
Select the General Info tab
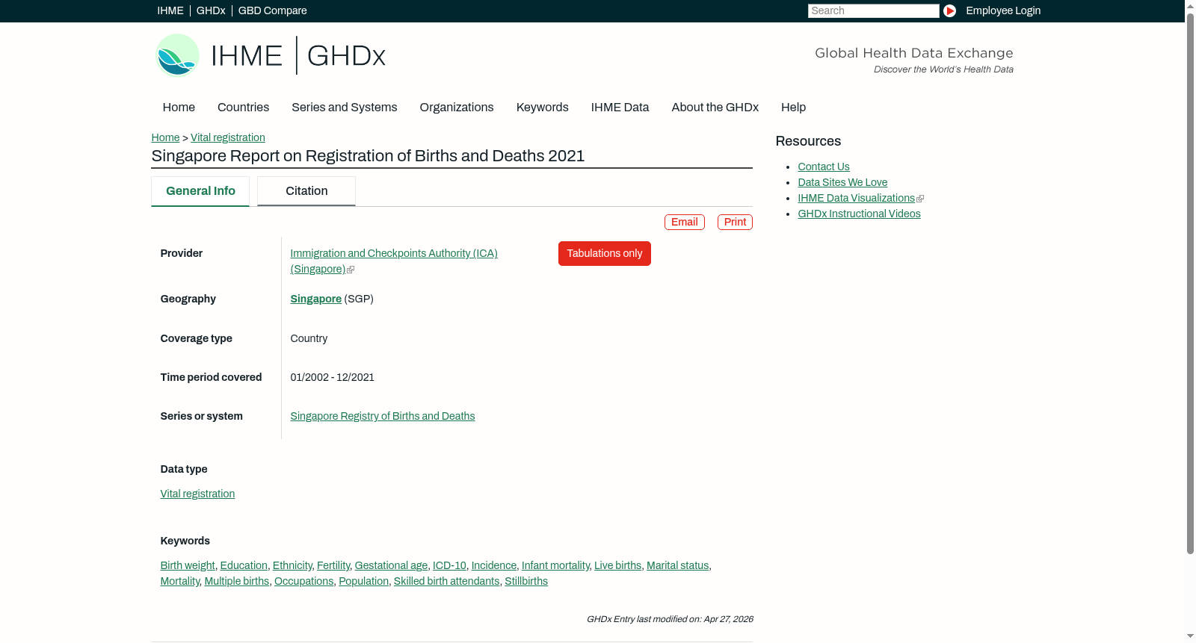click(x=200, y=191)
